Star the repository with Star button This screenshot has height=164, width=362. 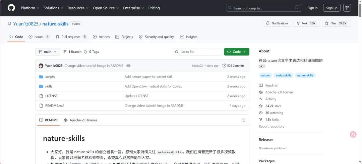tap(336, 23)
